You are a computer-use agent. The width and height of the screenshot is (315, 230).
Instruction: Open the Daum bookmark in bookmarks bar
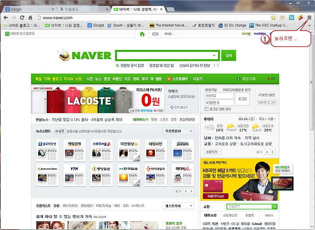(x=126, y=25)
